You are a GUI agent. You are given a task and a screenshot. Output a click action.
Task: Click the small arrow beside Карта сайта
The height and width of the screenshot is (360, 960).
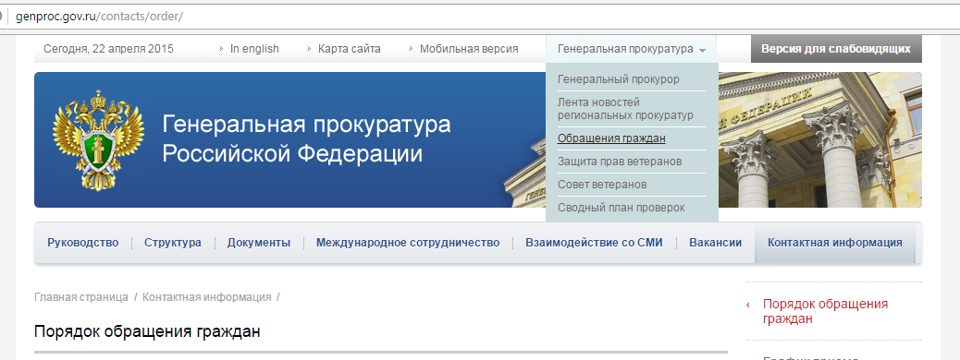[309, 49]
